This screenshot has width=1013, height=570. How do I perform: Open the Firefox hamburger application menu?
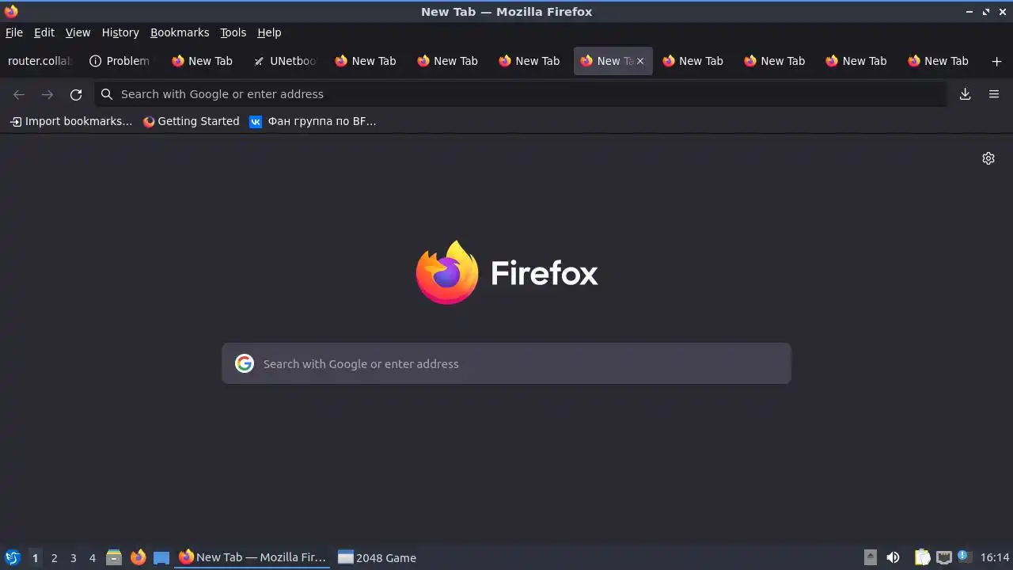coord(994,94)
